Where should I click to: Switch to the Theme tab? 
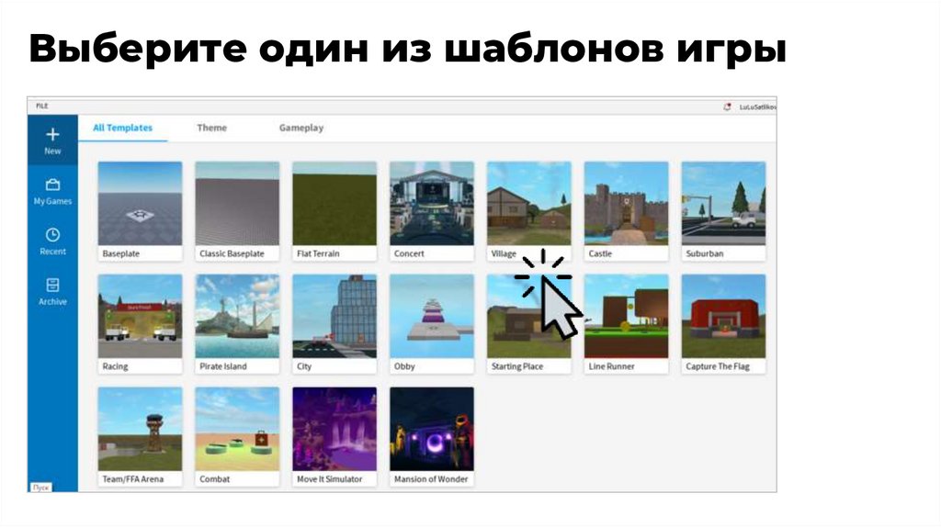pyautogui.click(x=212, y=128)
